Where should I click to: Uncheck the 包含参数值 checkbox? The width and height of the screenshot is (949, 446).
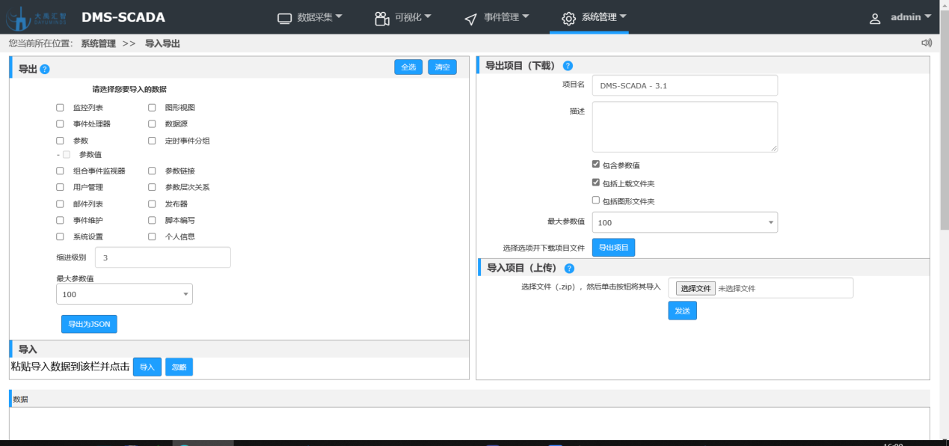click(596, 164)
